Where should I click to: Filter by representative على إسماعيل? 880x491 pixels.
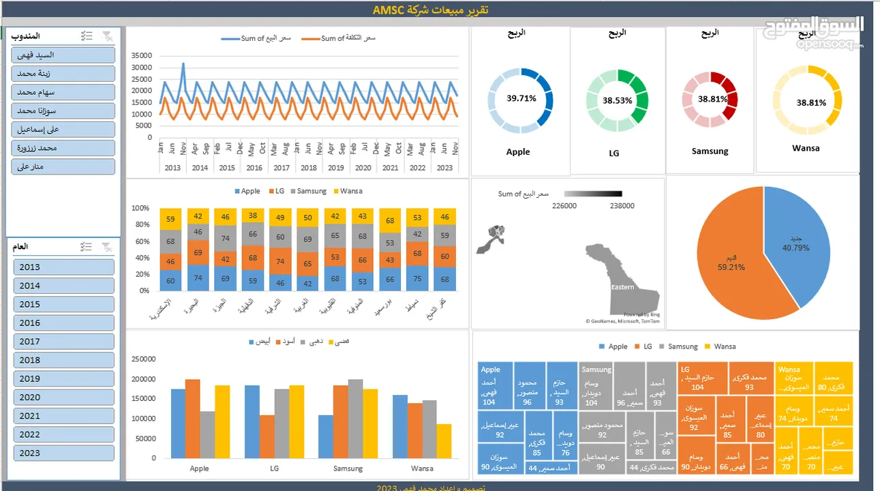pyautogui.click(x=63, y=129)
